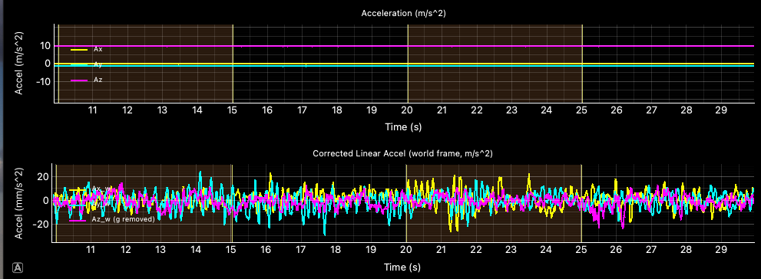The height and width of the screenshot is (279, 761).
Task: Click the -20 tick on Corrected Linear Accel y-axis
Action: (x=41, y=224)
